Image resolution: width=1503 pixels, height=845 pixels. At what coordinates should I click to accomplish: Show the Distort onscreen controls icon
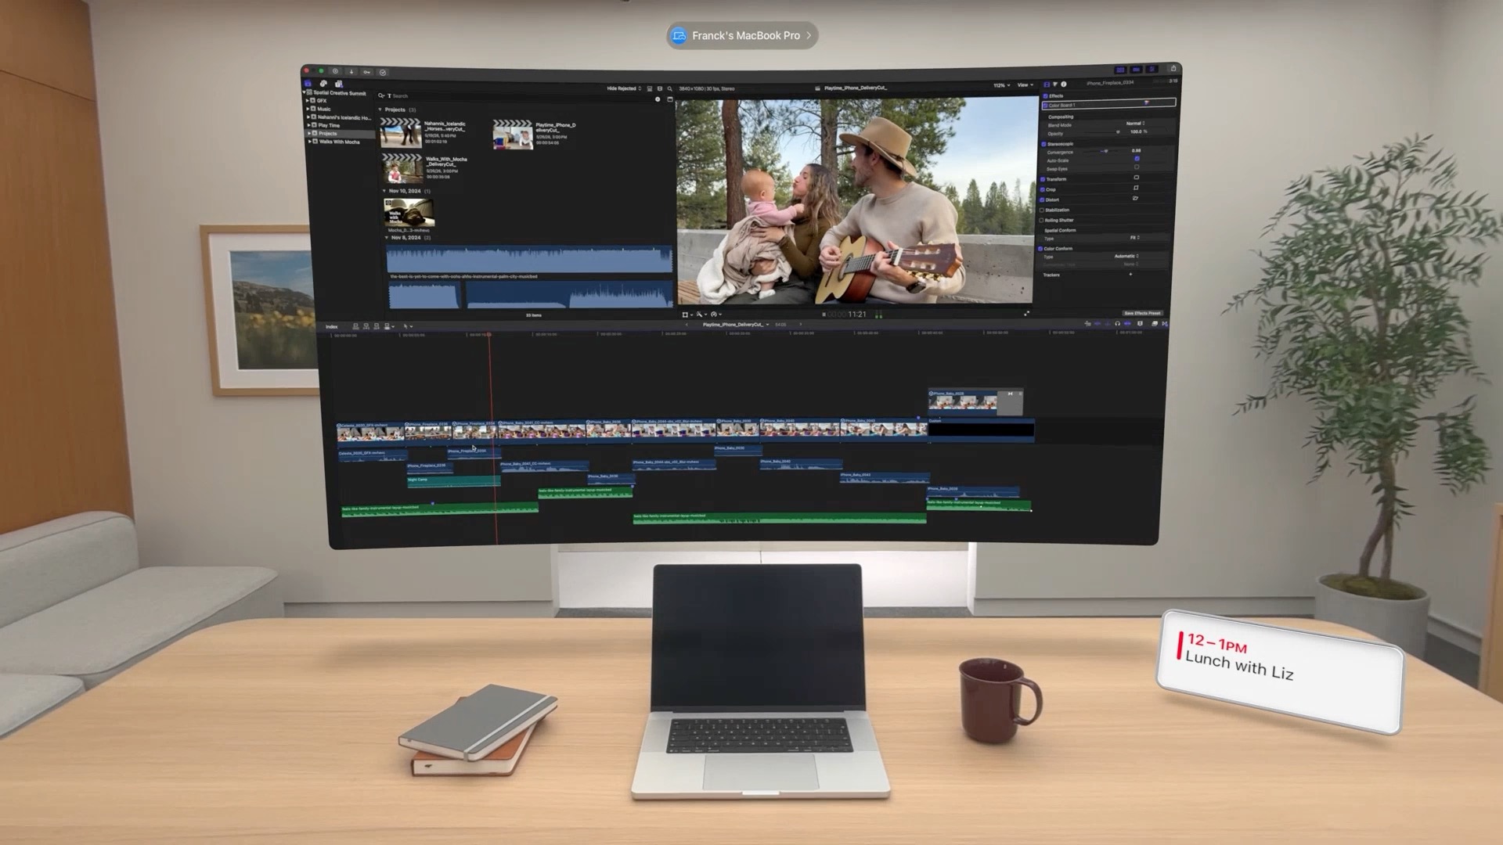1135,198
